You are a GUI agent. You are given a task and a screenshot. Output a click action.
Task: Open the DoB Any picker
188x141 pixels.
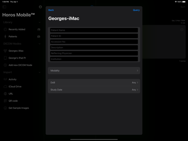click(x=94, y=82)
